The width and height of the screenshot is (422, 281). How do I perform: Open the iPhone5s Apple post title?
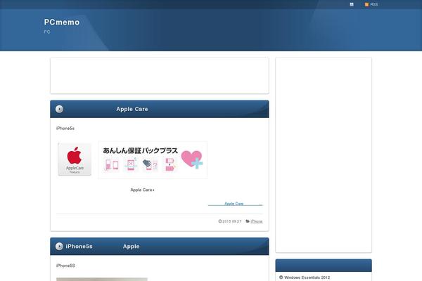click(103, 247)
